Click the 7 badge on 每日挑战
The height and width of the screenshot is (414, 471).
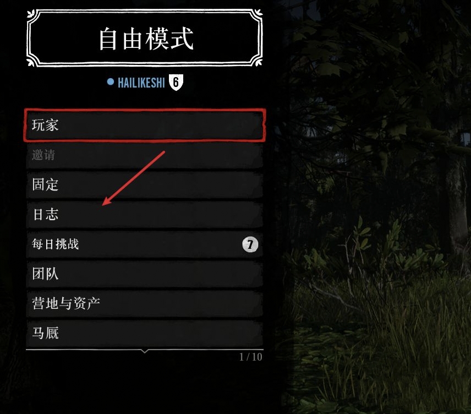(x=250, y=244)
